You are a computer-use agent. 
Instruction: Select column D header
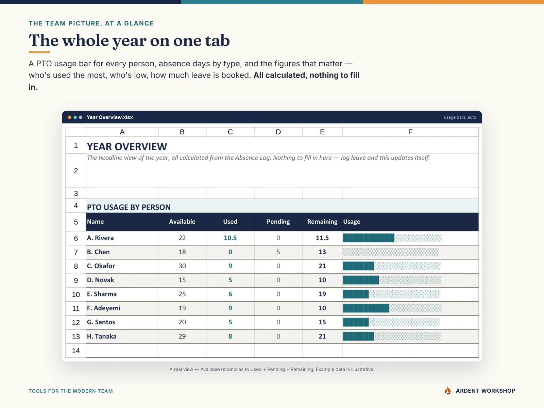278,132
